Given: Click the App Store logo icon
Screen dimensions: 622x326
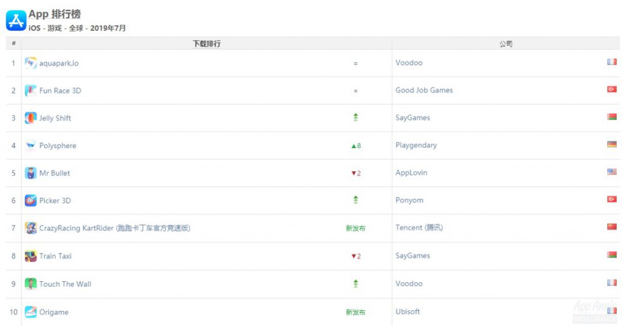Looking at the screenshot, I should tap(16, 21).
